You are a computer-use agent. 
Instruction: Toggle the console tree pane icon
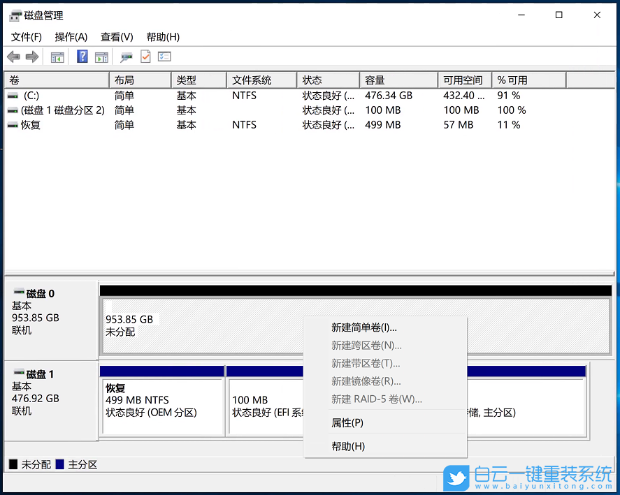pyautogui.click(x=57, y=57)
